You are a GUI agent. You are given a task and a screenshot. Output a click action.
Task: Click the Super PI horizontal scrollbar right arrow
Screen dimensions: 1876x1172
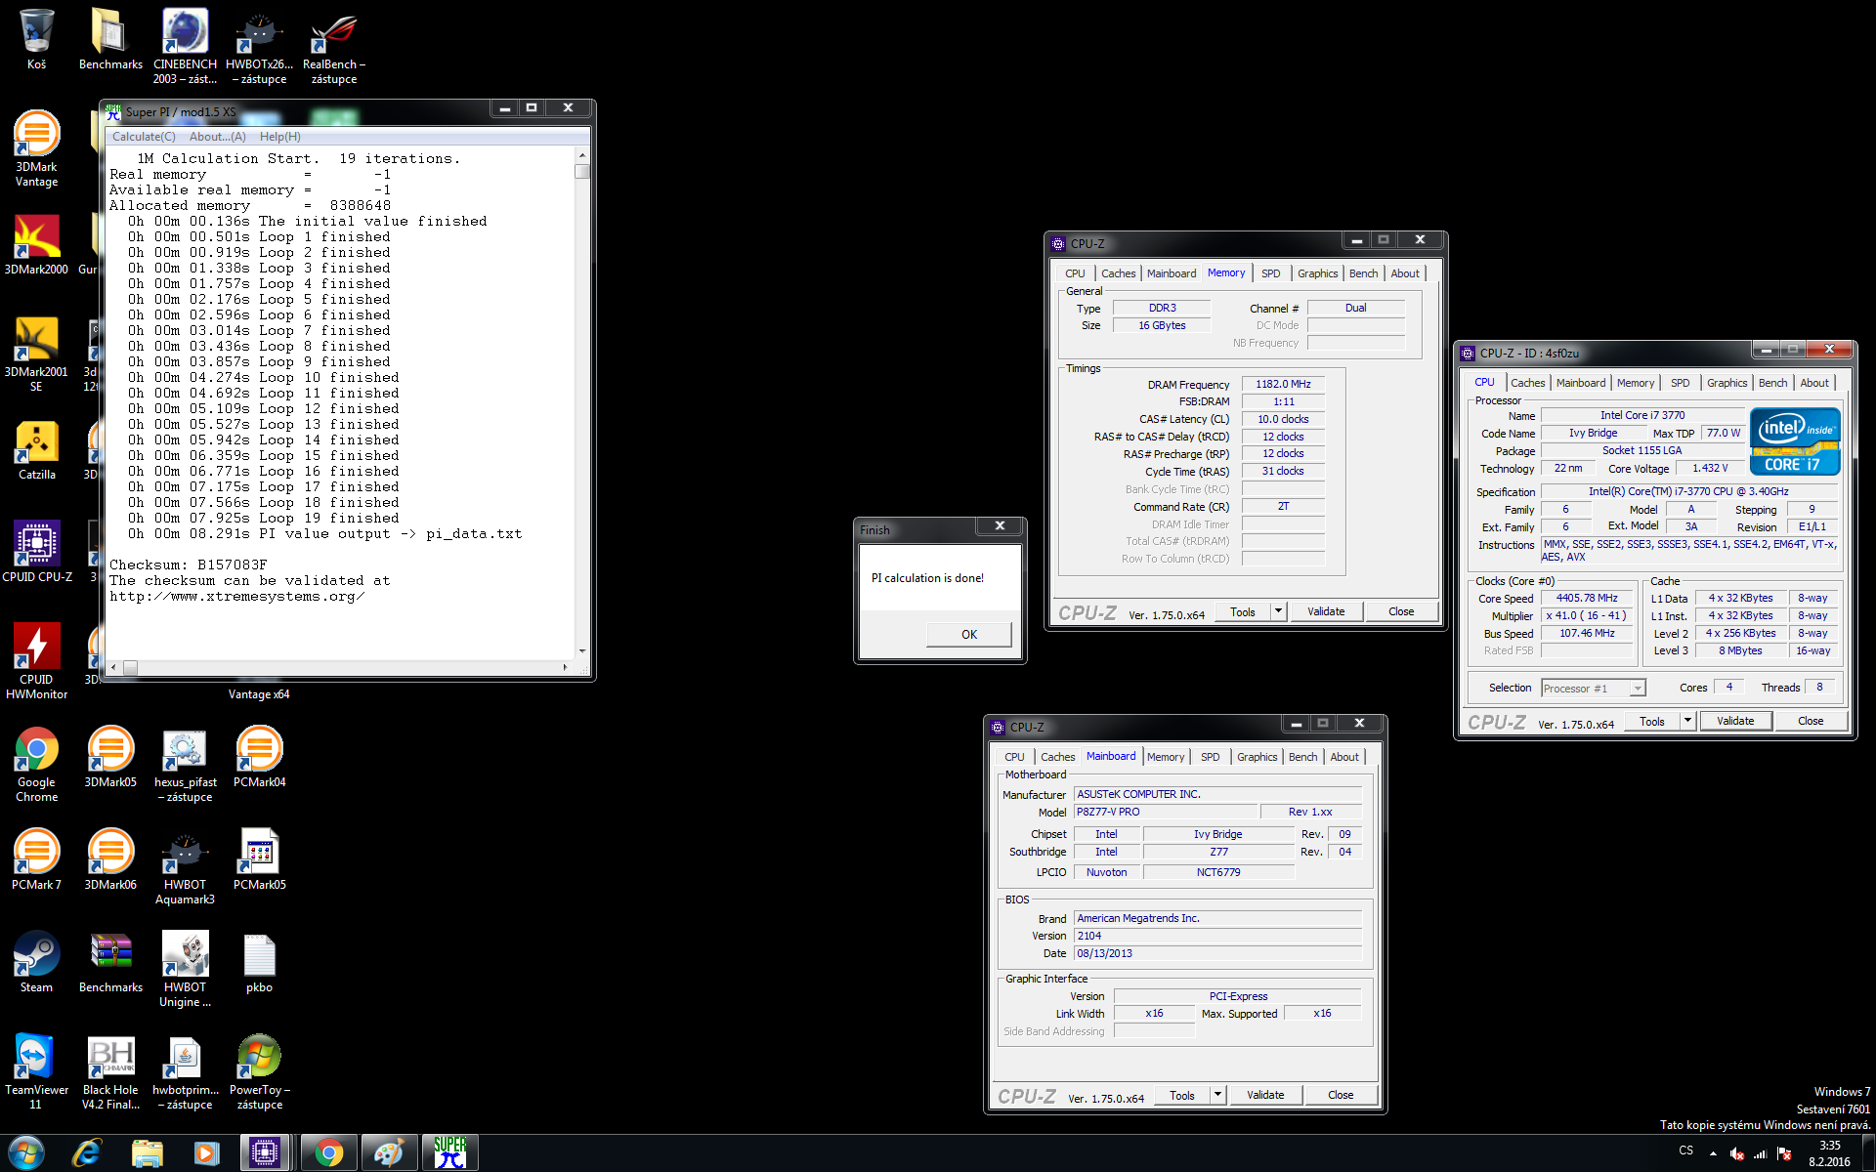(565, 667)
